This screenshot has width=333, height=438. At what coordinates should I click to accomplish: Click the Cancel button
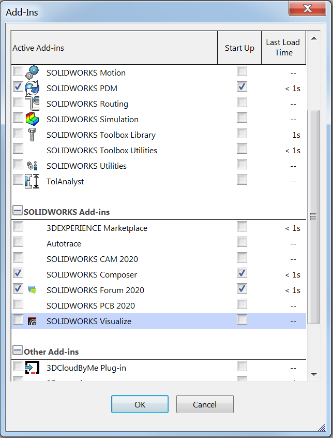pyautogui.click(x=205, y=404)
